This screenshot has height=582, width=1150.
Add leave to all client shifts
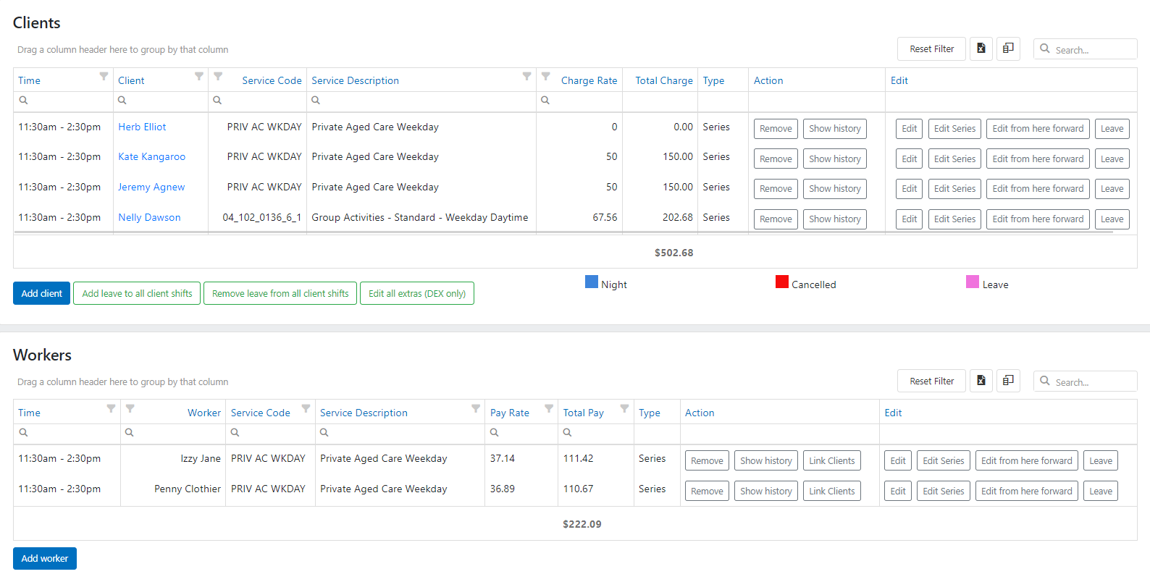(x=137, y=293)
